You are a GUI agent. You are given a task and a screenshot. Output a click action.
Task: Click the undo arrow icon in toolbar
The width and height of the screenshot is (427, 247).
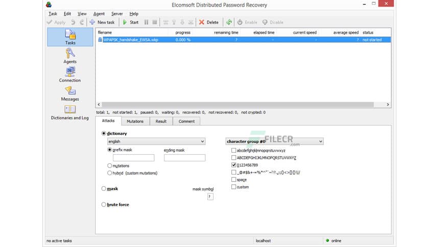(x=73, y=22)
